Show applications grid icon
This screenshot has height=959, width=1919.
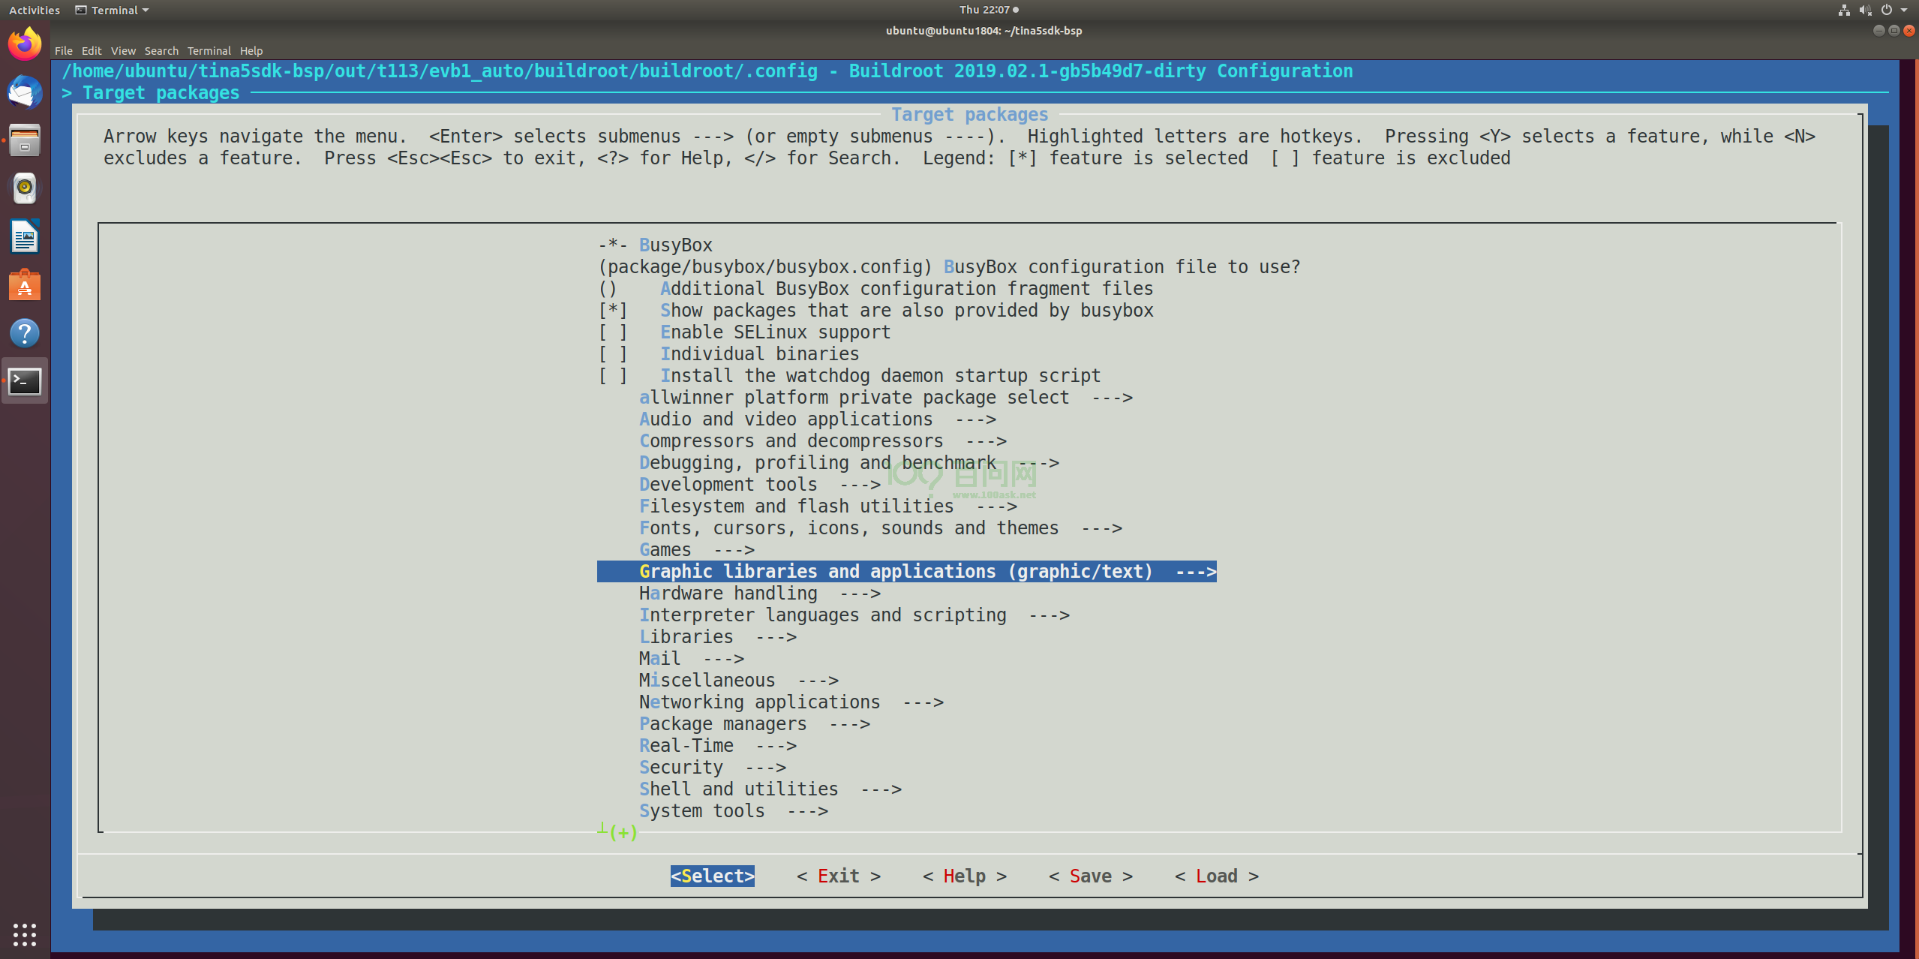point(25,934)
